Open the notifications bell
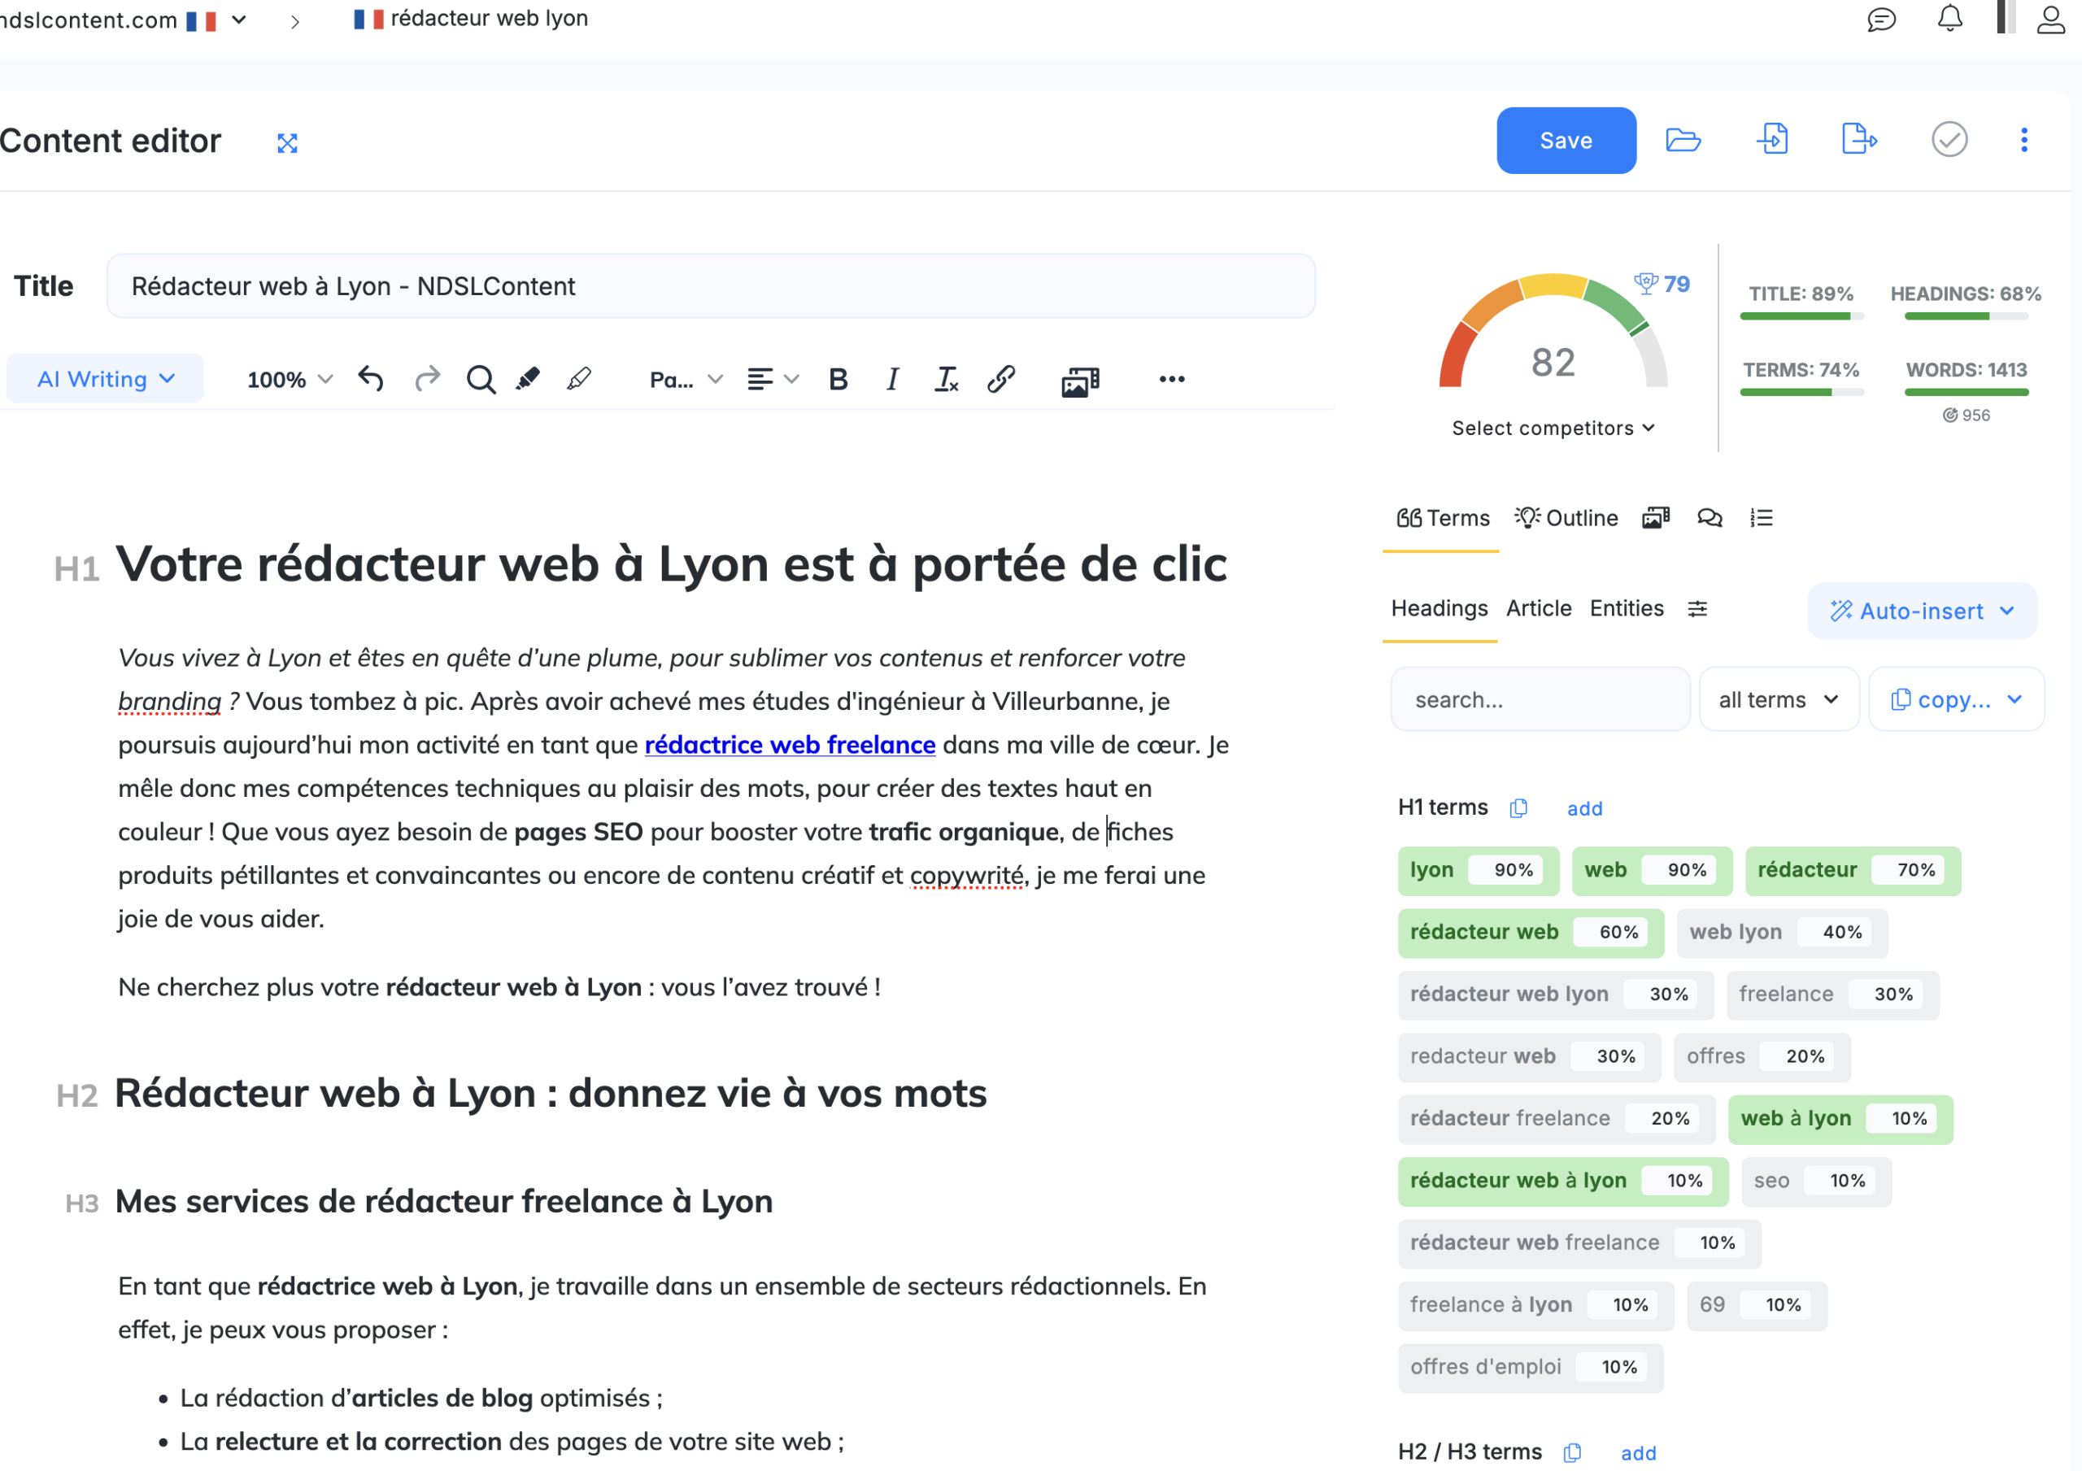Screen dimensions: 2082x1471 (1949, 18)
